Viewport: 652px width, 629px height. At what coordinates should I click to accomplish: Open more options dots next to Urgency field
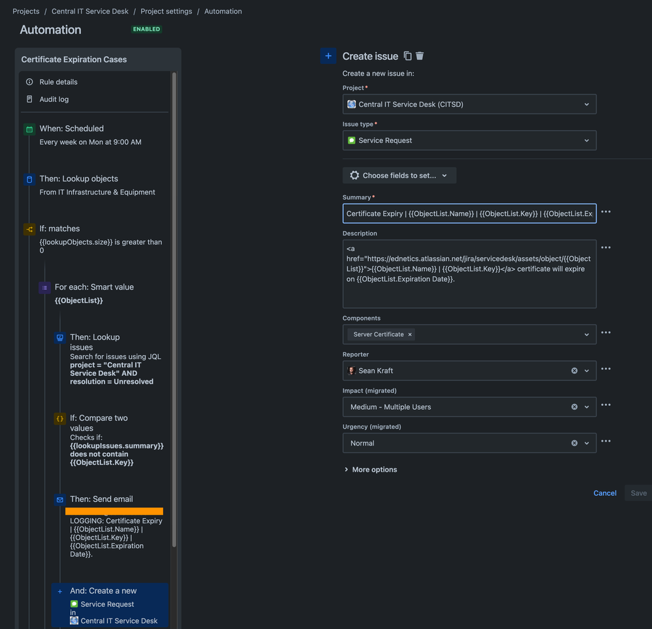[x=606, y=441]
